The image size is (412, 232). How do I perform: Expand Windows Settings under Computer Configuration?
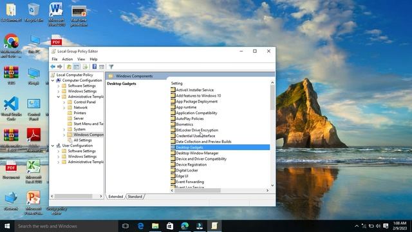(59, 92)
